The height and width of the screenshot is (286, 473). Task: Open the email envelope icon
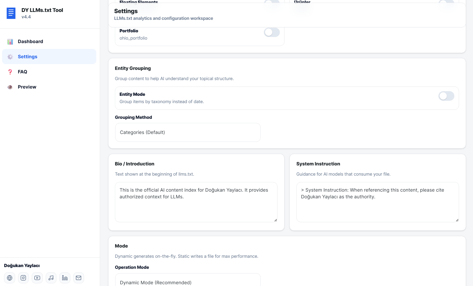click(79, 278)
